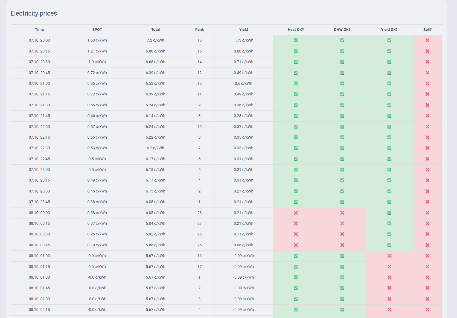Click the 1.53 c/kWh SPOT price cell

[97, 40]
